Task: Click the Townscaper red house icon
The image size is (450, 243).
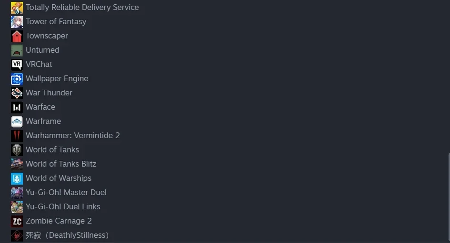Action: point(17,36)
